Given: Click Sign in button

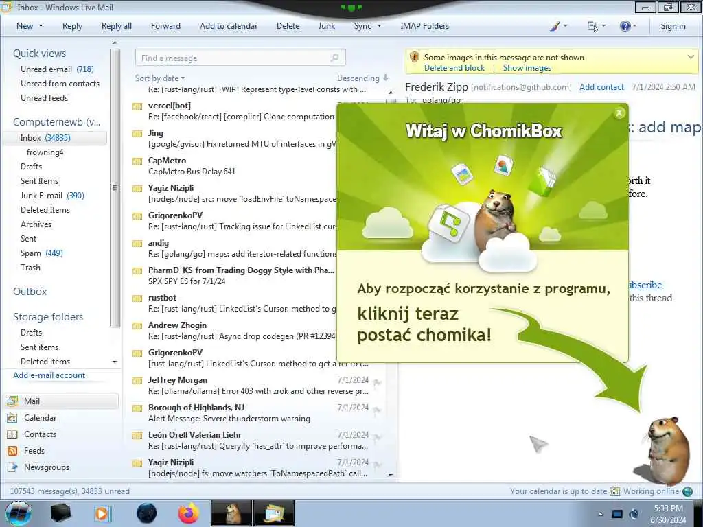Looking at the screenshot, I should click(673, 26).
